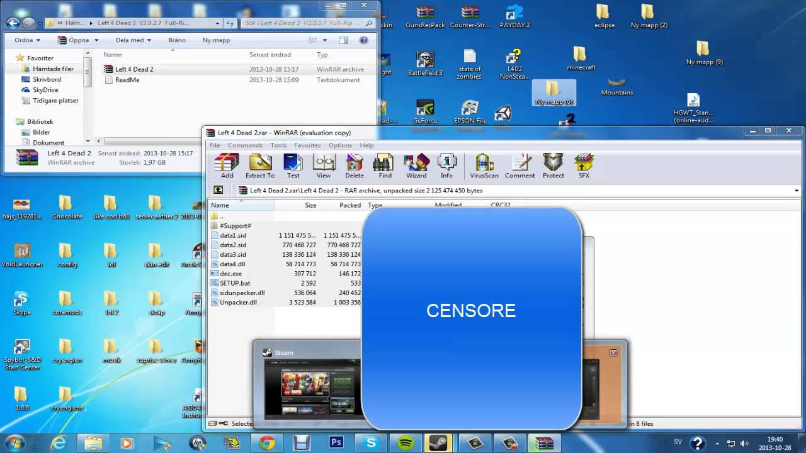Select the Spybot-S&D Start Center icon
Screen dimensions: 806x453
click(x=21, y=355)
